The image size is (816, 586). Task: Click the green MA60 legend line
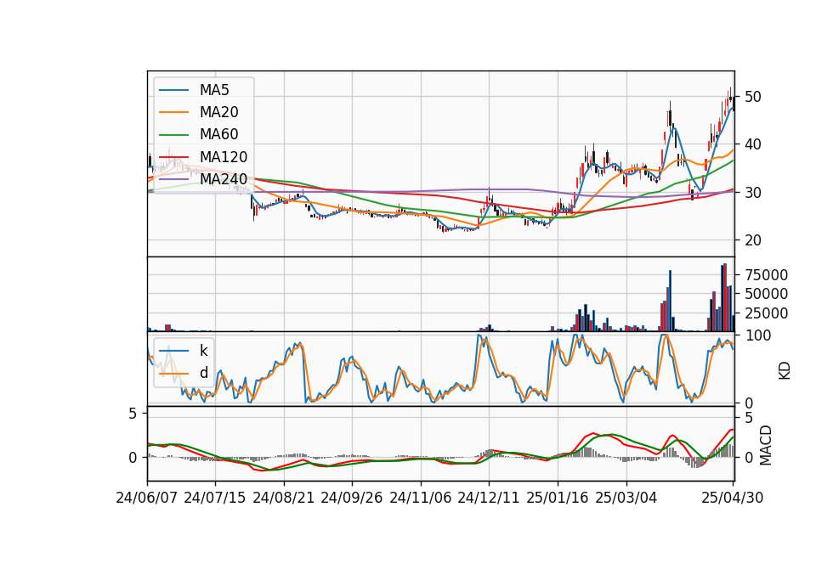click(173, 135)
